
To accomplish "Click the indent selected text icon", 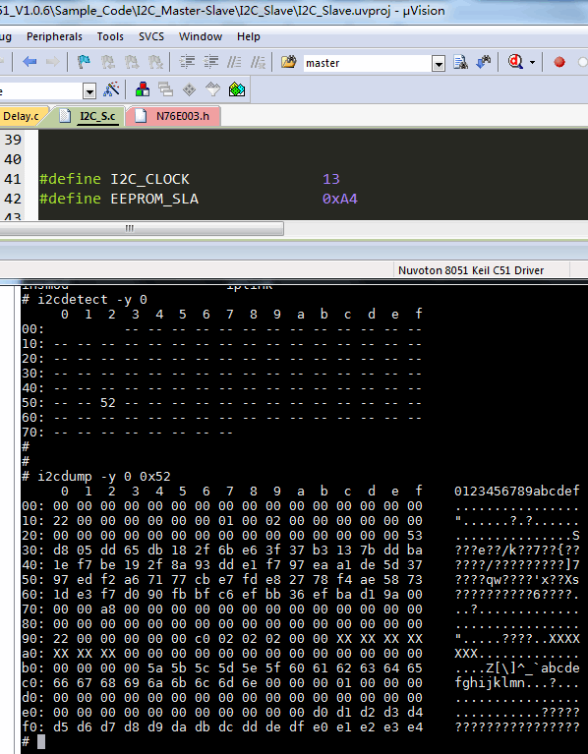I will coord(187,62).
